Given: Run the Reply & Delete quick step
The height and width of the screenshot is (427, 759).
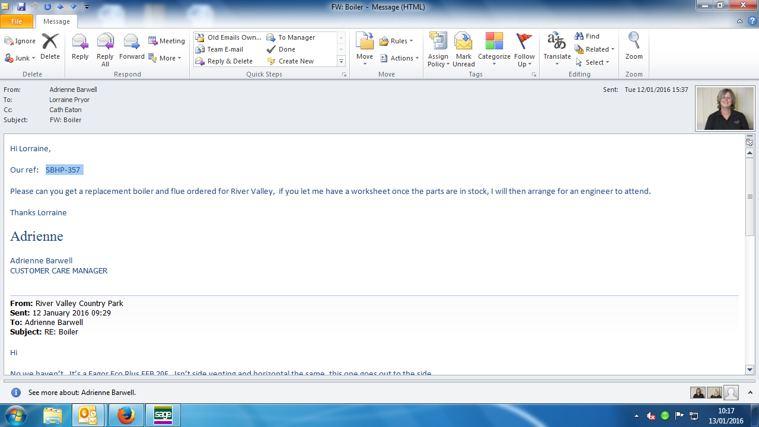Looking at the screenshot, I should point(224,61).
